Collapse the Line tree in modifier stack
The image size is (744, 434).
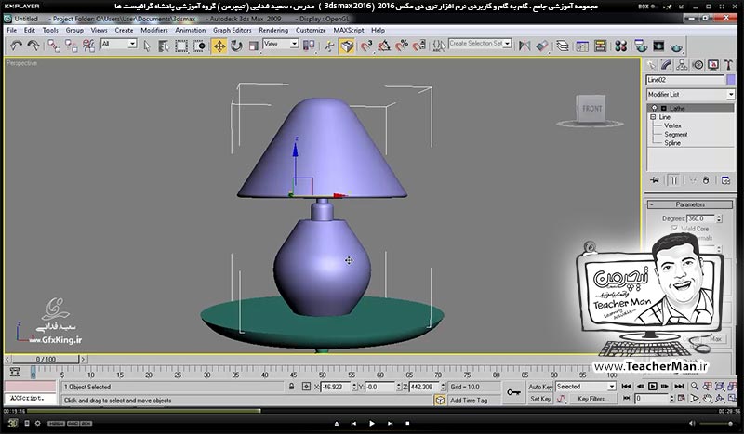(x=653, y=117)
